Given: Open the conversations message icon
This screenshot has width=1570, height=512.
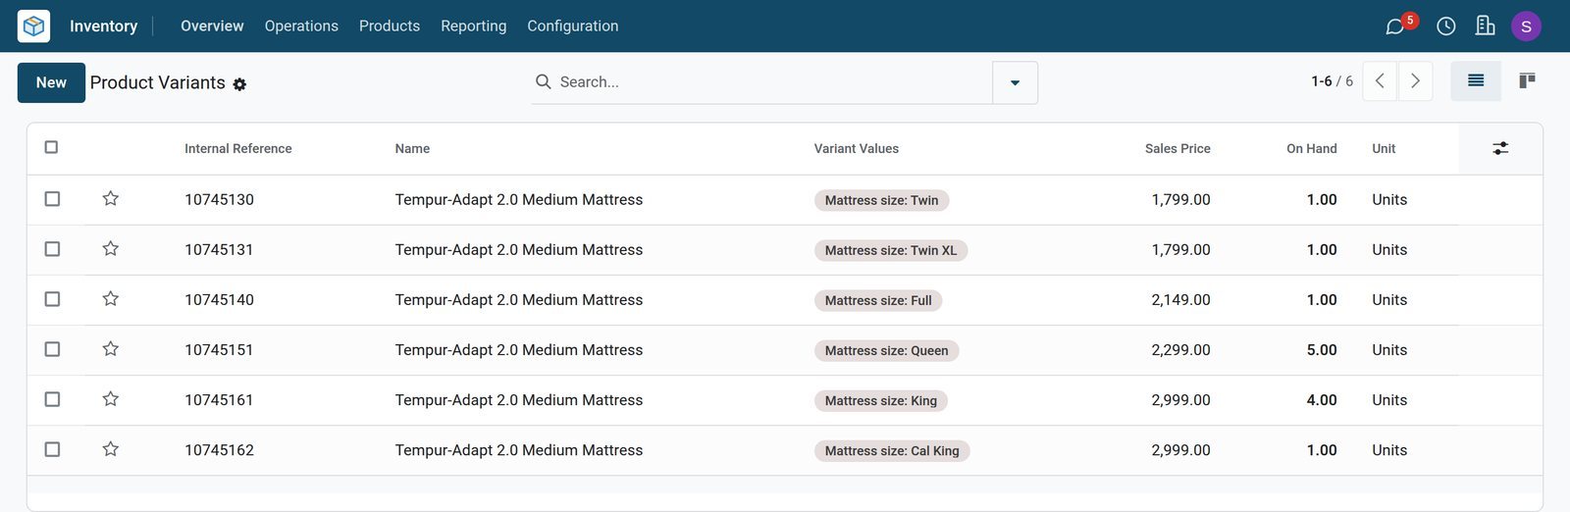Looking at the screenshot, I should (1394, 26).
